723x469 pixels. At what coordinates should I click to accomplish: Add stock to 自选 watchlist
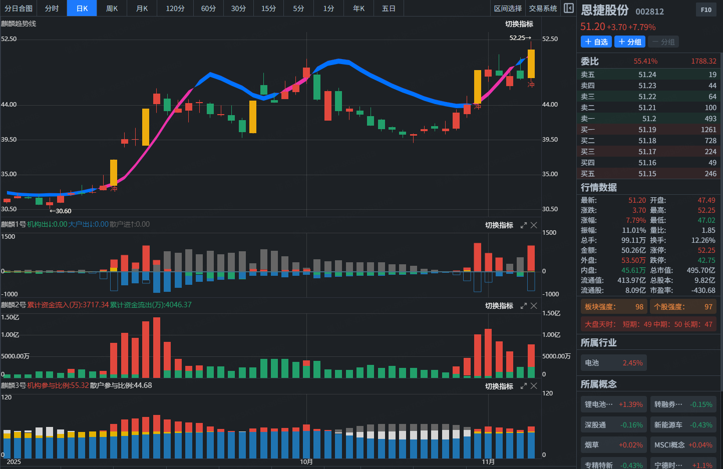(x=596, y=42)
